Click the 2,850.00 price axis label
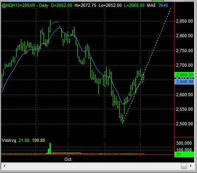The height and width of the screenshot is (173, 197). [x=185, y=21]
